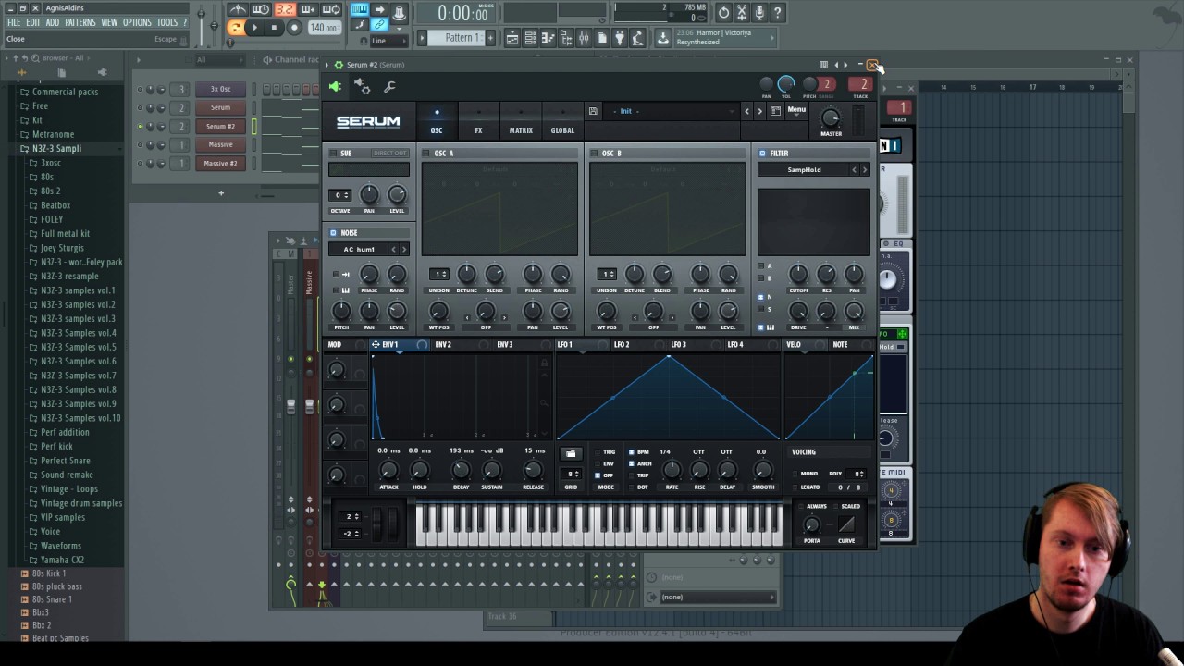1184x666 pixels.
Task: Open the PATTERNS menu
Action: (x=80, y=22)
